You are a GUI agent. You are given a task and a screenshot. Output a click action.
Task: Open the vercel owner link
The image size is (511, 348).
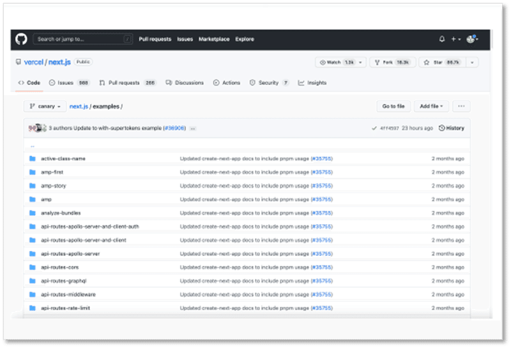(34, 62)
